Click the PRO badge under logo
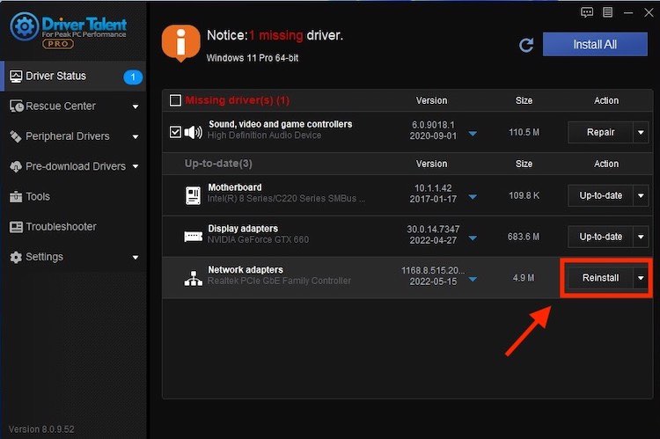 pos(58,44)
